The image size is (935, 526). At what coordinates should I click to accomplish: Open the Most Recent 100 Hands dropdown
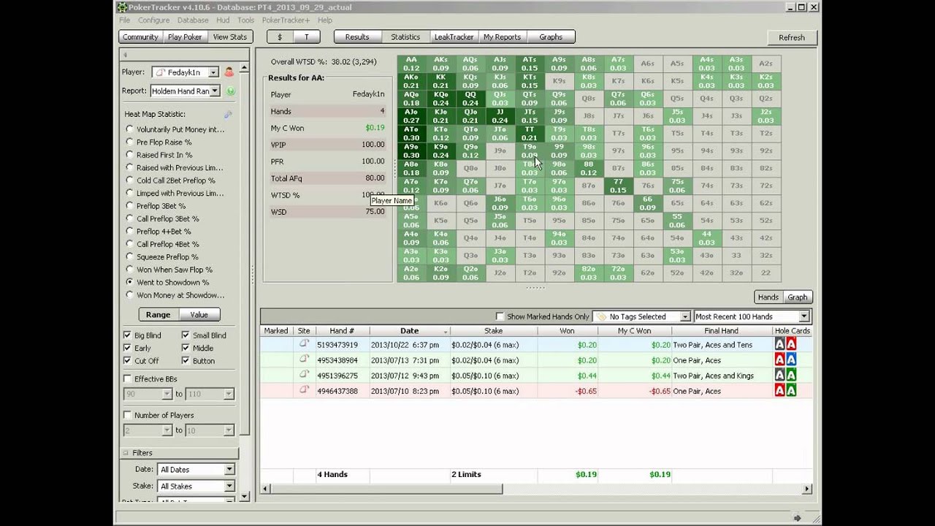coord(752,316)
